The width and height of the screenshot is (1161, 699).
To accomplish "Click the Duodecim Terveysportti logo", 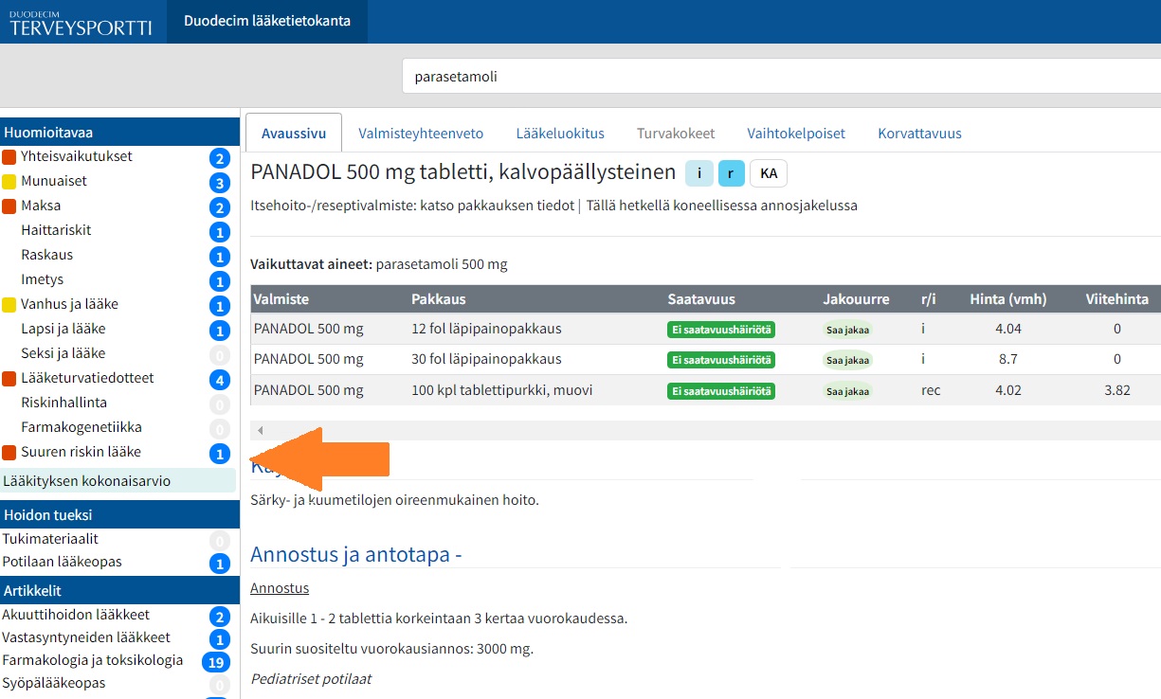I will (81, 22).
